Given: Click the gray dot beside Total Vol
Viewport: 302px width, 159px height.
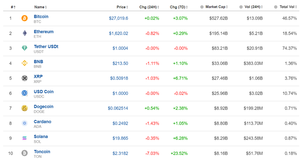Looking at the screenshot, I should click(x=276, y=7).
